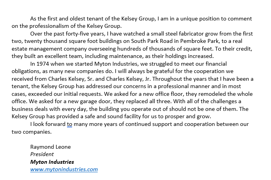Click the grammar-underlined word "to"

[x=69, y=124]
